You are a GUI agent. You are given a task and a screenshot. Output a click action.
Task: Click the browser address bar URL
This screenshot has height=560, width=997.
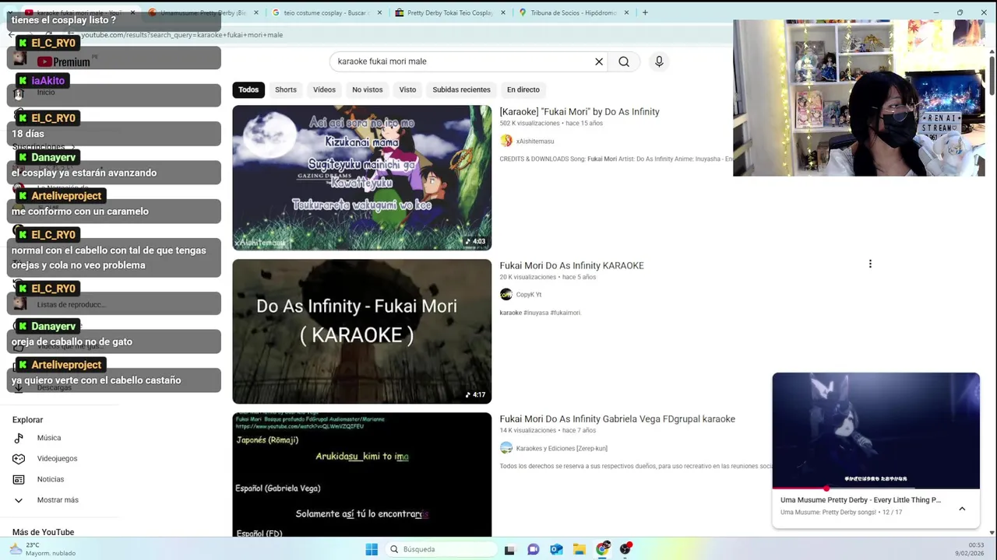[181, 35]
